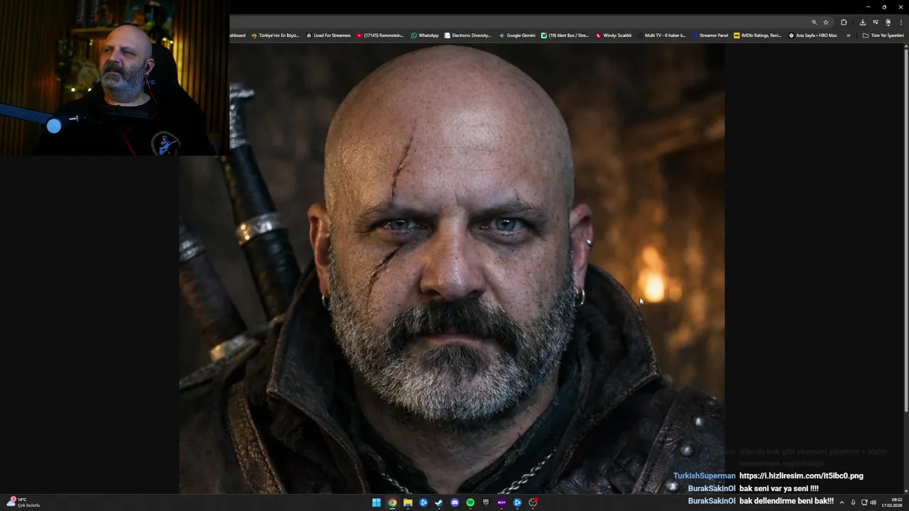The height and width of the screenshot is (511, 909).
Task: Click the microphone tray icon
Action: 853,502
